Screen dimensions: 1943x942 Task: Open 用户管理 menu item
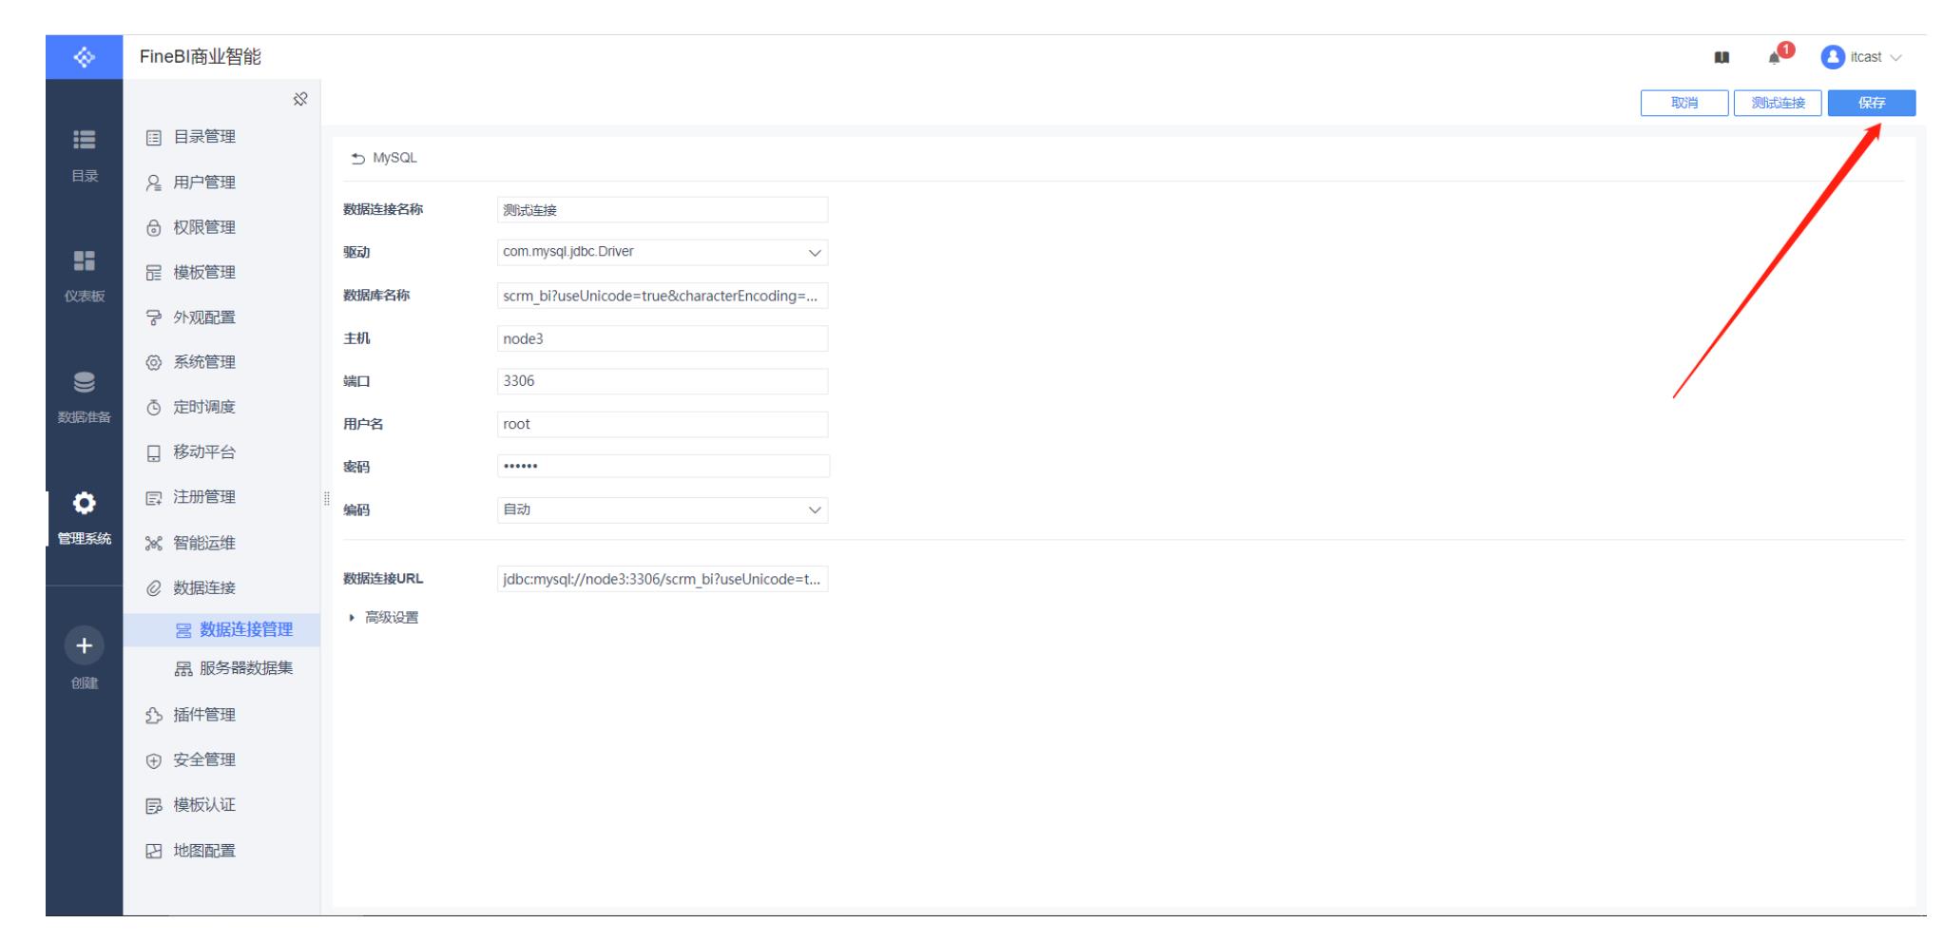pyautogui.click(x=221, y=183)
